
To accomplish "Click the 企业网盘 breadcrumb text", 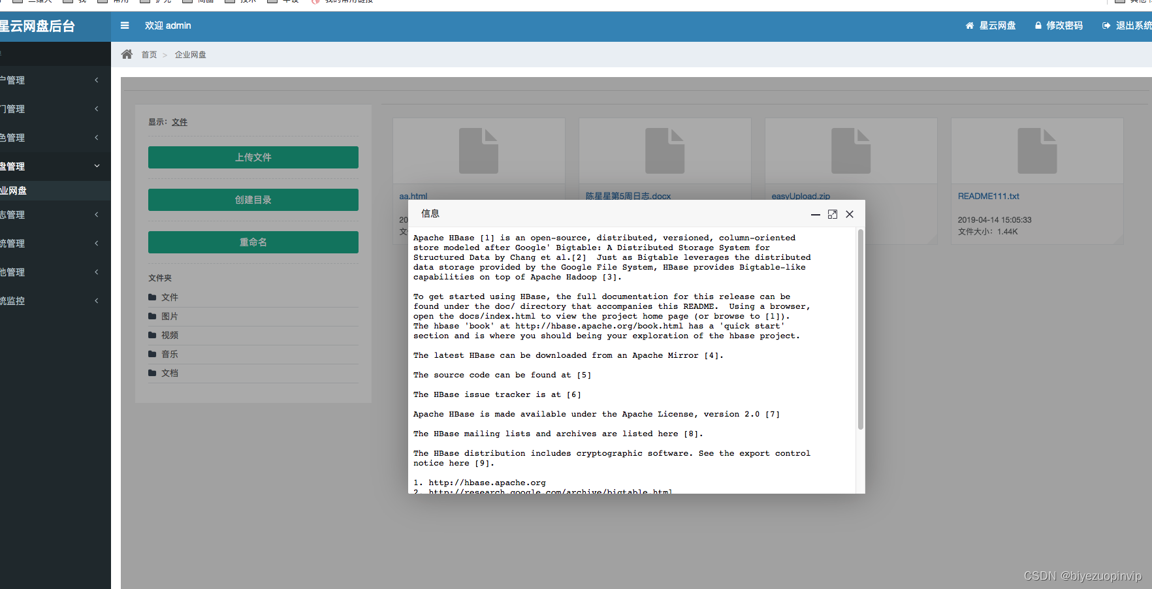I will [191, 55].
